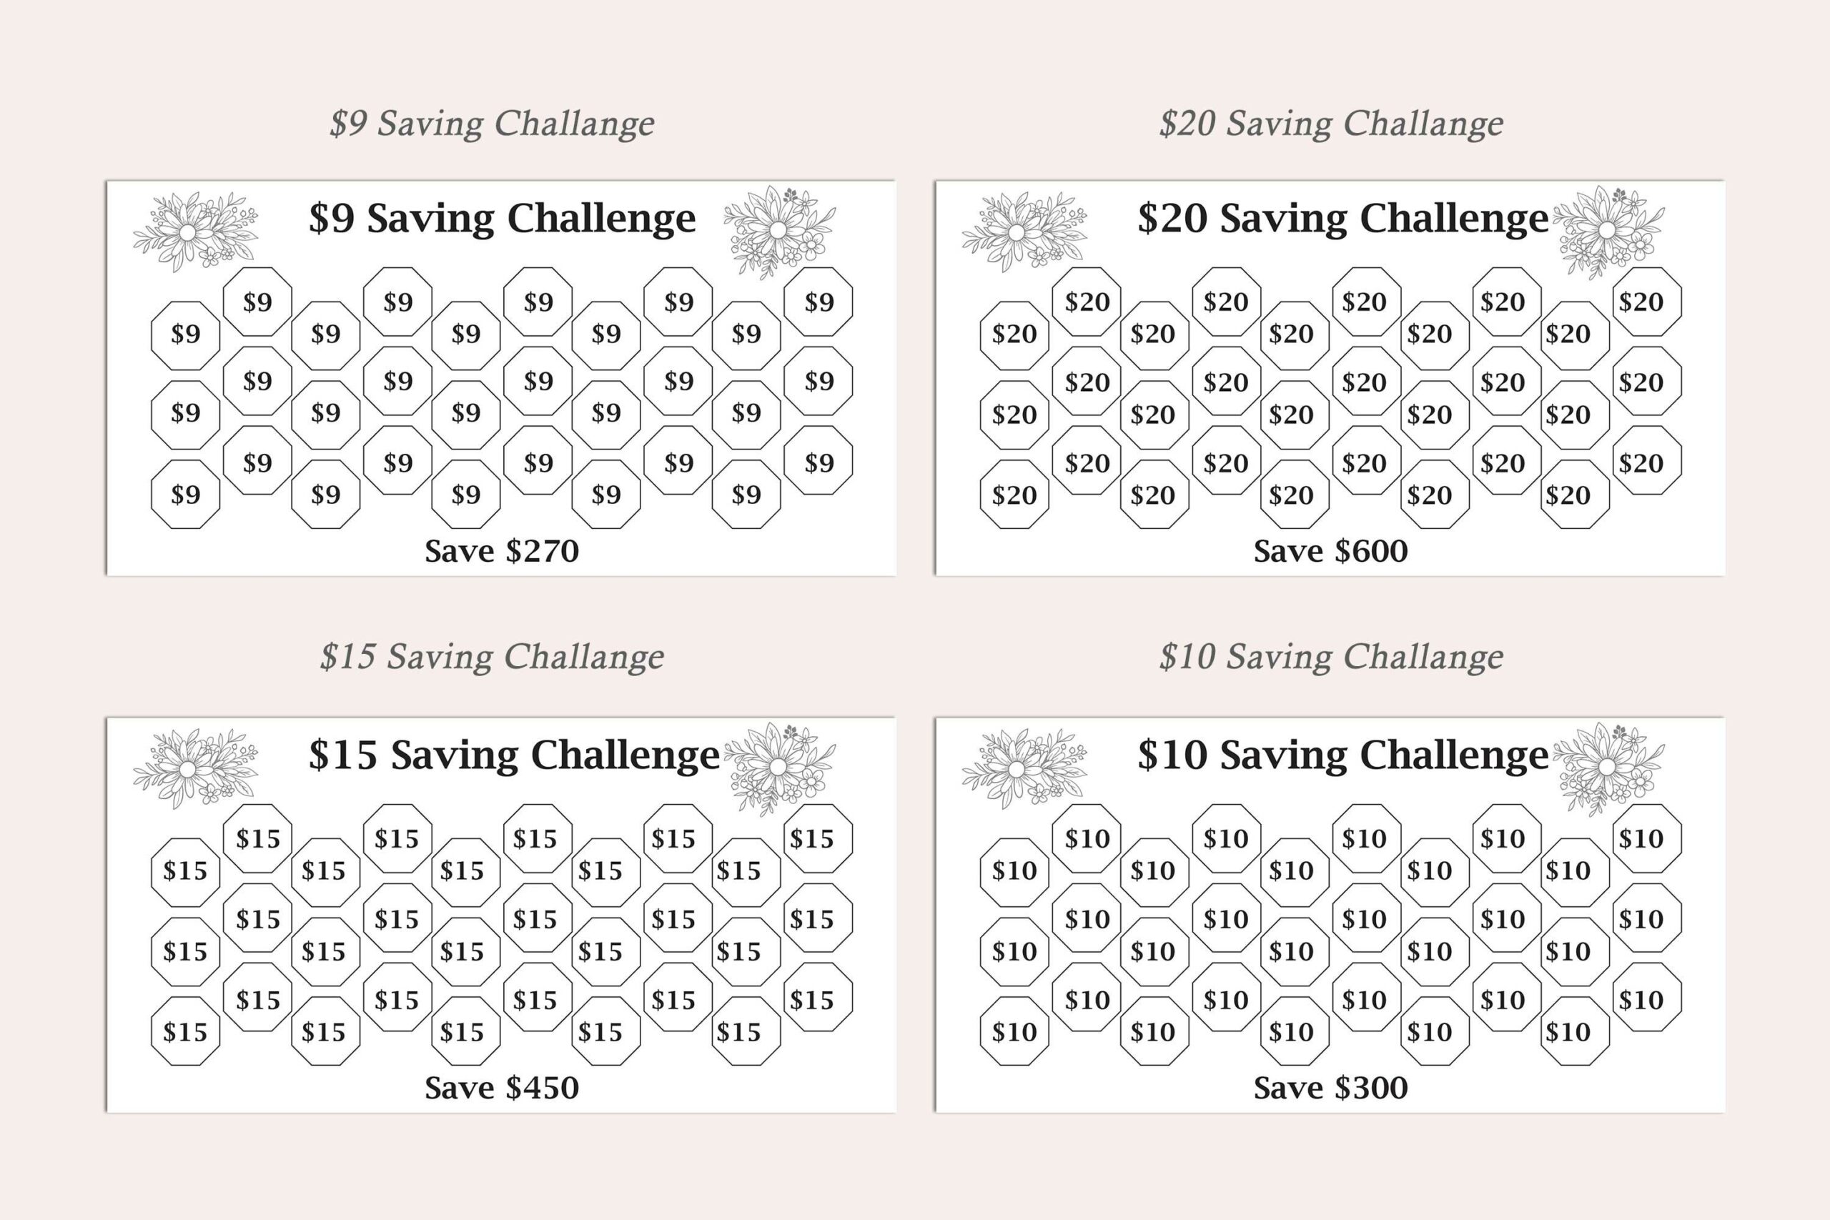Viewport: 1830px width, 1220px height.
Task: Click the left flower bouquet on the $9 card
Action: click(x=194, y=231)
